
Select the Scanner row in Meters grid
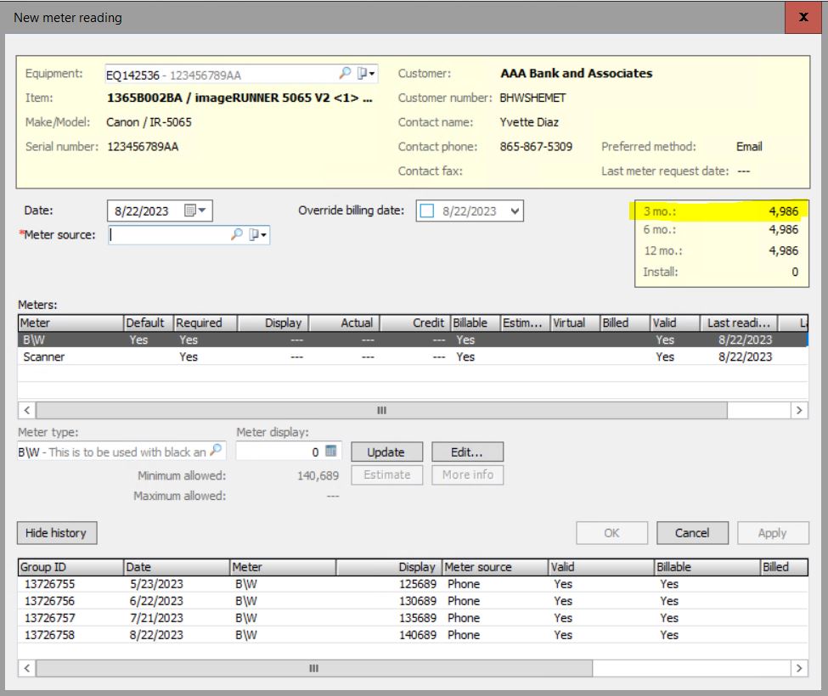[413, 356]
